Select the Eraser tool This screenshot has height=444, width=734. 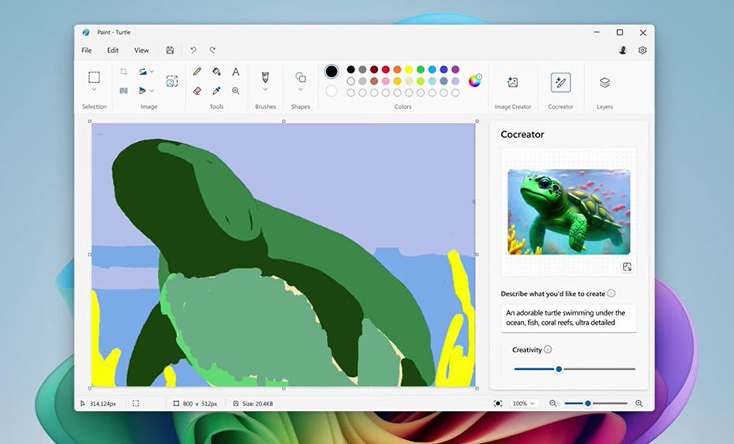point(197,91)
